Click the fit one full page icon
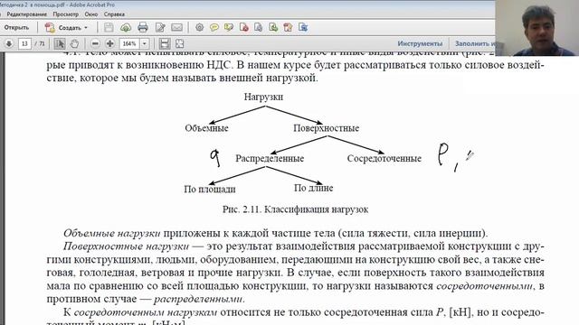This screenshot has width=579, height=325. tap(179, 44)
